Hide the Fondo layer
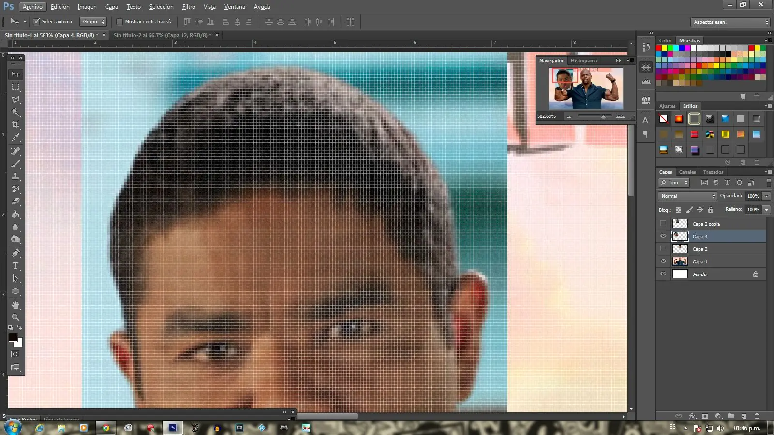This screenshot has height=435, width=774. click(663, 274)
